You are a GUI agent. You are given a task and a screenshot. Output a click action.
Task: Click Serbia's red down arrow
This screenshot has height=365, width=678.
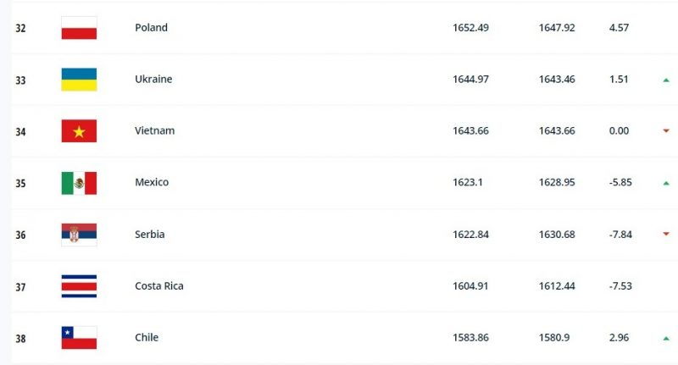pos(666,235)
